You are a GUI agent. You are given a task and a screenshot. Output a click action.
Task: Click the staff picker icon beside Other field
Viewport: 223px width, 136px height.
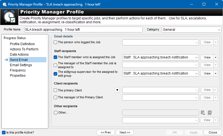tap(203, 113)
